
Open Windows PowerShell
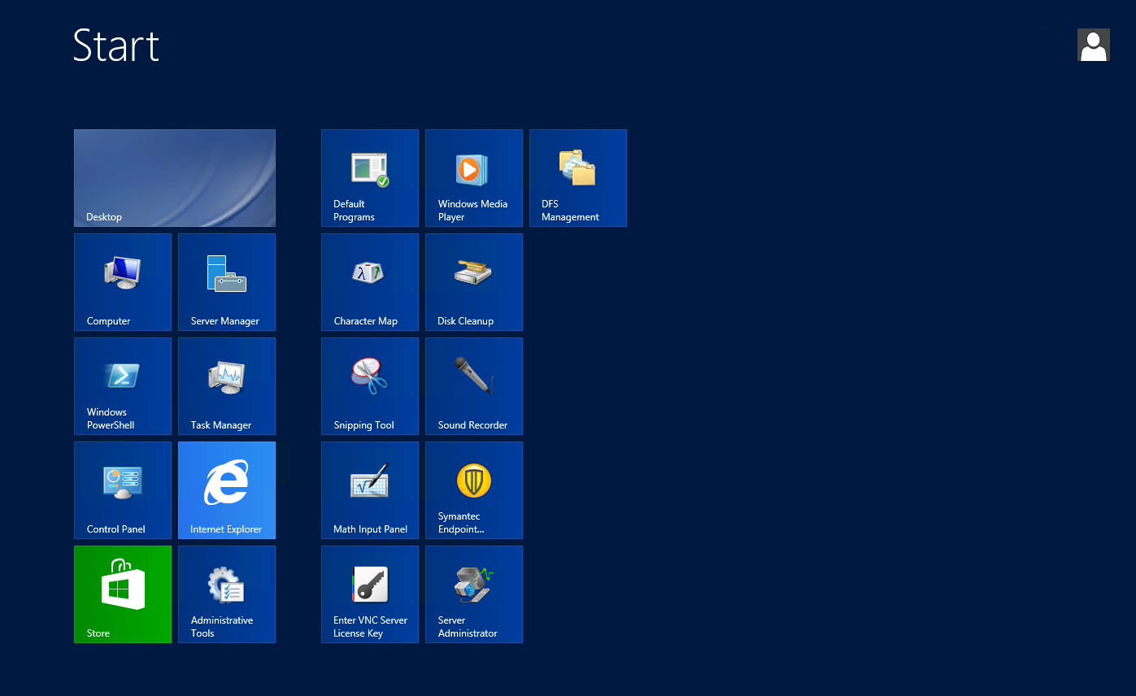pyautogui.click(x=123, y=386)
